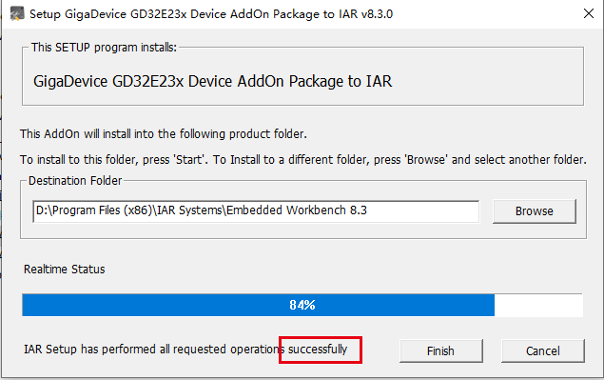Click the 'This AddOn will install into' sentence
Screen dimensions: 604x380
pyautogui.click(x=164, y=134)
